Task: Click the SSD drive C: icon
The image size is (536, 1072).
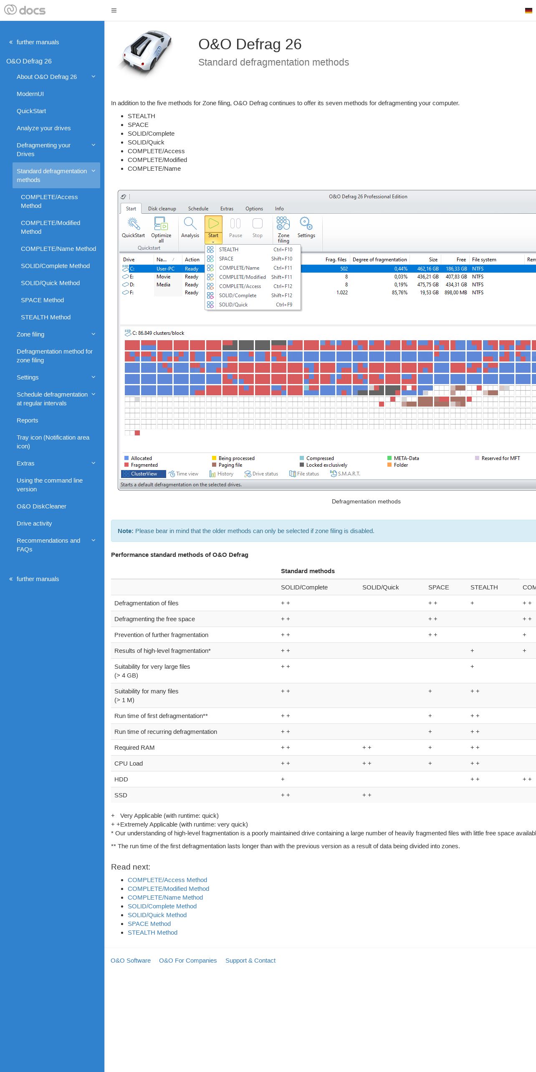Action: click(125, 268)
